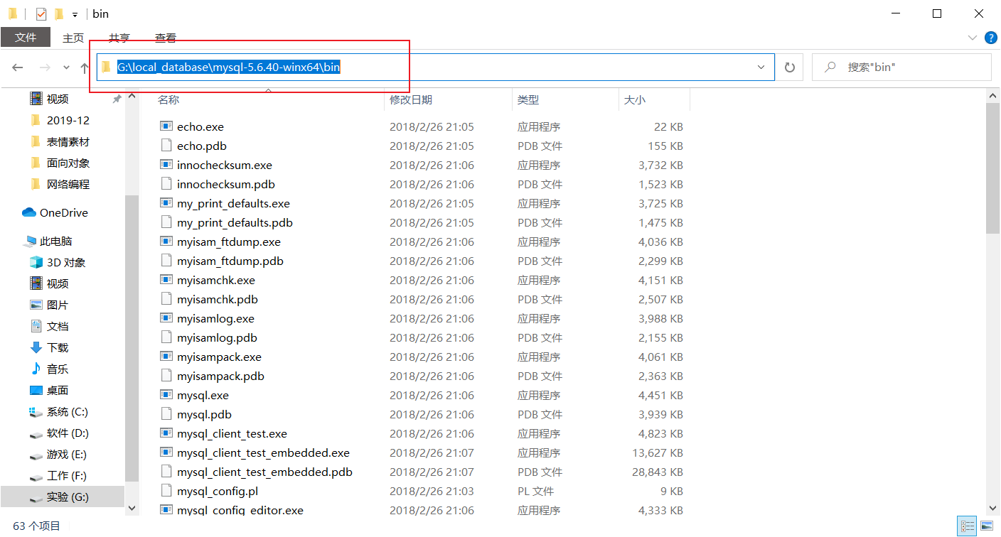The image size is (1001, 537).
Task: Select the 面向对象 folder in sidebar
Action: (x=68, y=163)
